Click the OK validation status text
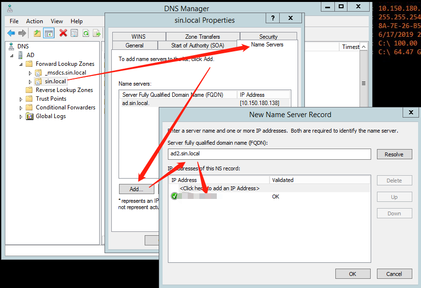Screen dimensions: 421x288 coord(275,197)
